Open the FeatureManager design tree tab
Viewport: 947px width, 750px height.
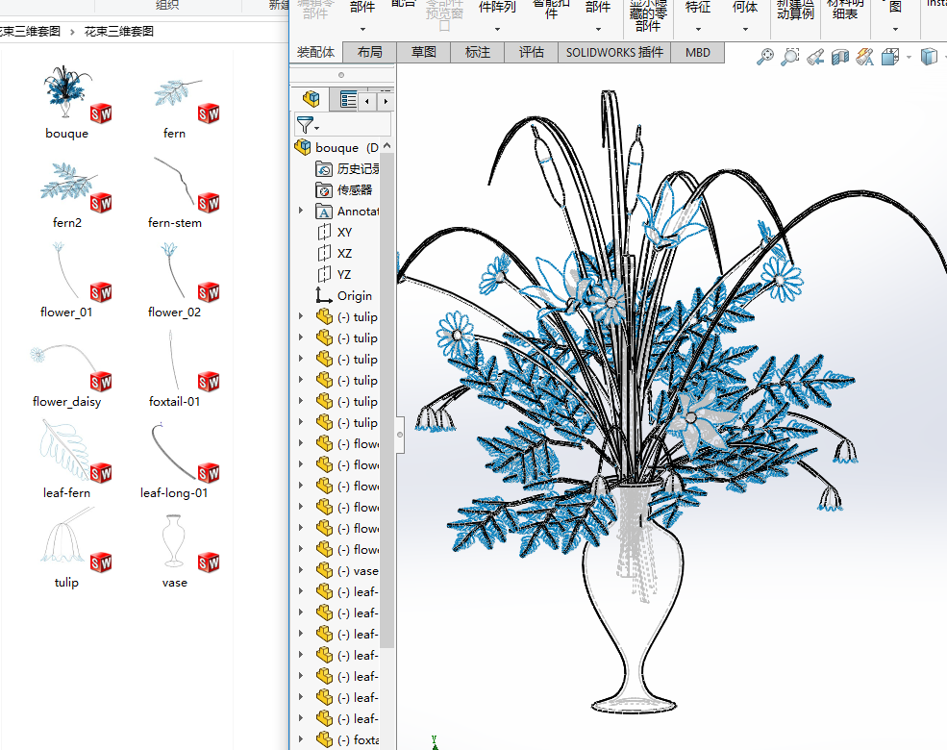[x=311, y=99]
